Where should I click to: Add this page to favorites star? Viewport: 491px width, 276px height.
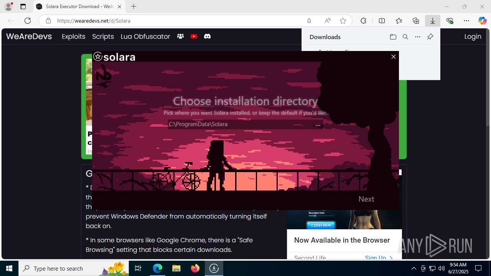[x=343, y=21]
